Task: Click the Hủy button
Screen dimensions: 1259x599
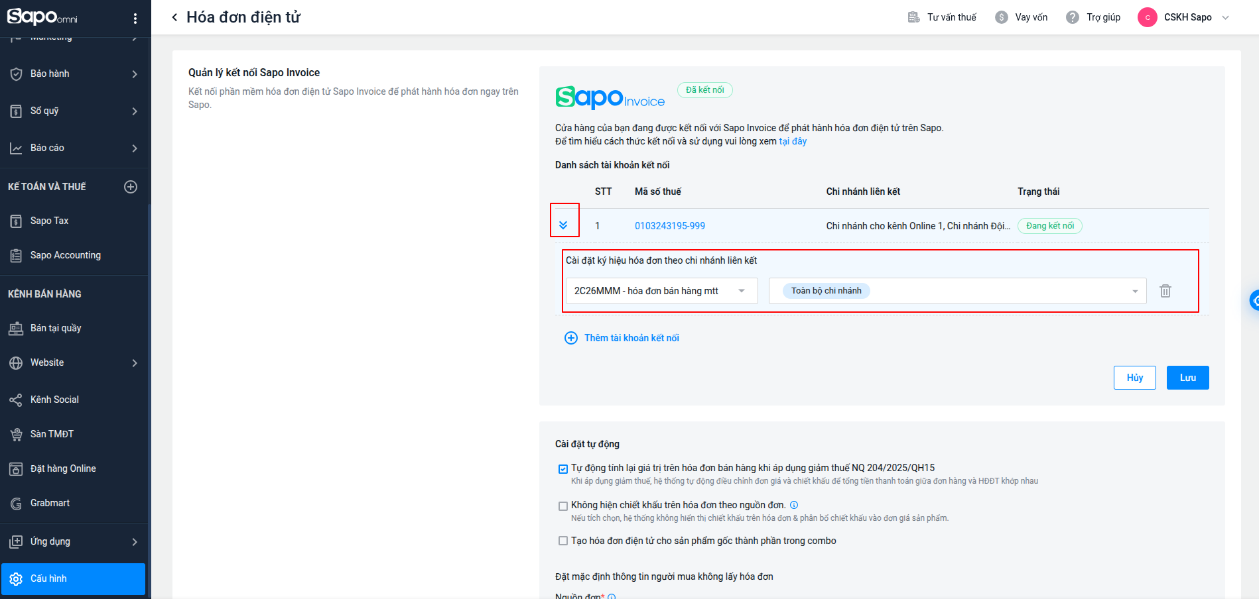Action: tap(1134, 378)
